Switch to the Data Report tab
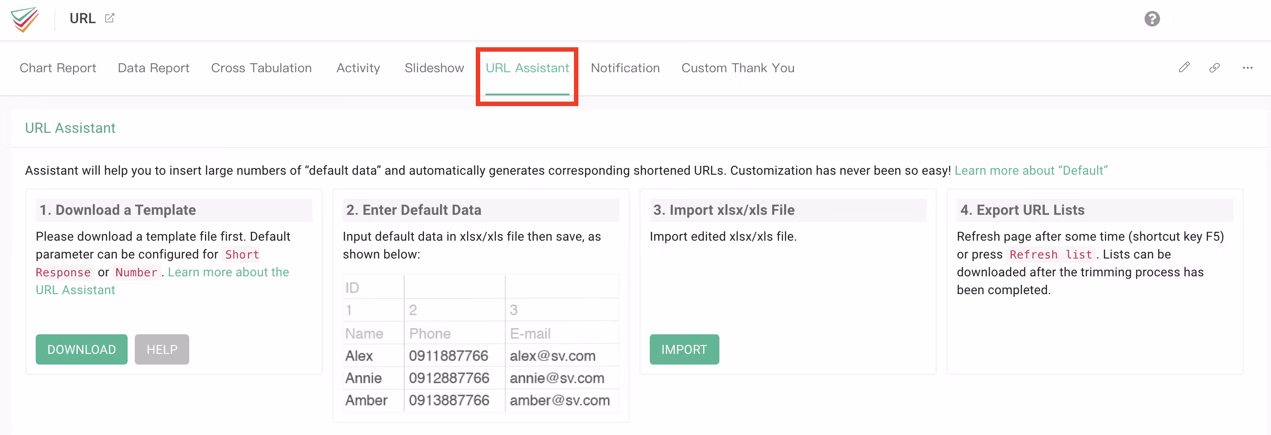The image size is (1271, 435). [154, 68]
